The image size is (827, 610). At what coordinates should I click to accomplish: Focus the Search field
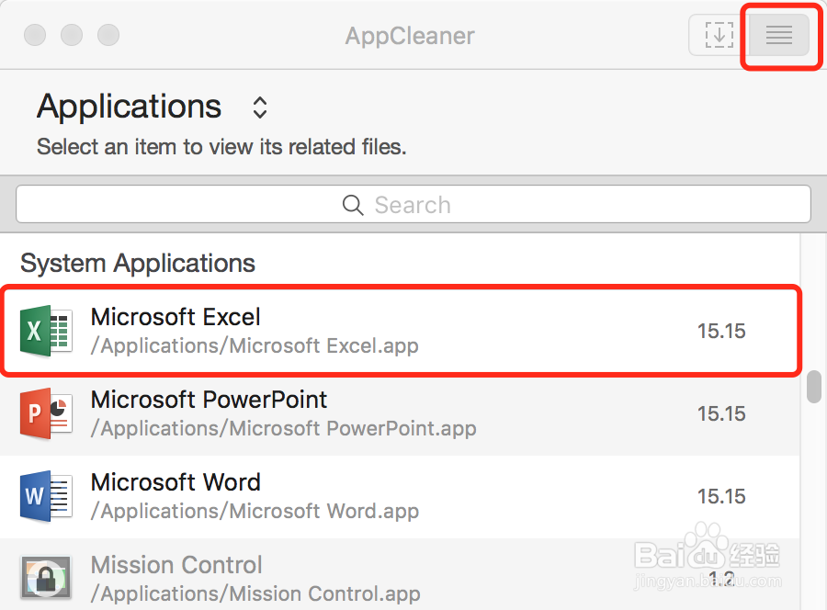(413, 204)
